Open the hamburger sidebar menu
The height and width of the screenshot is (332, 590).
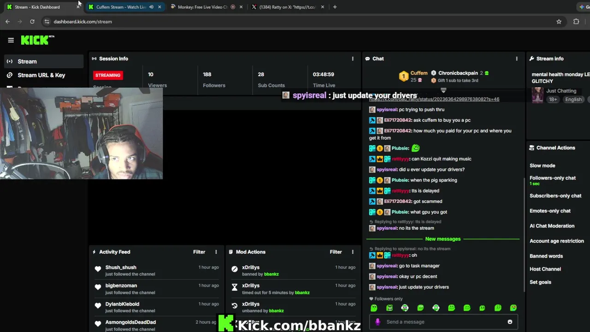11,40
